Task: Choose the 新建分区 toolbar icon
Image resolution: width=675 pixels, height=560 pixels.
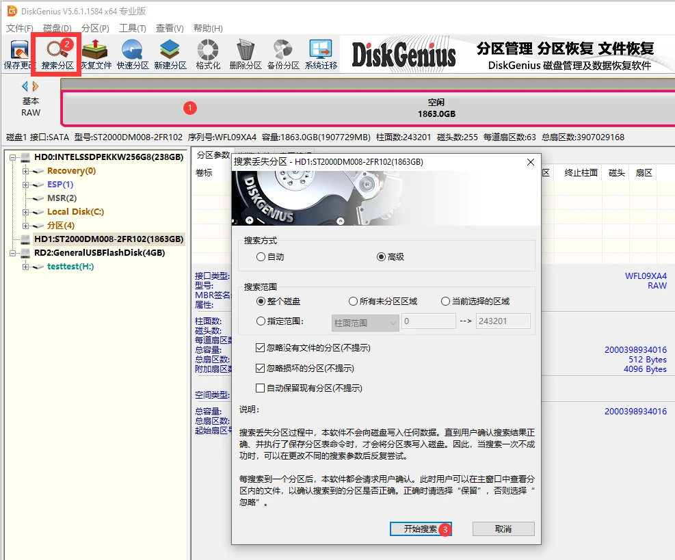Action: (x=170, y=55)
